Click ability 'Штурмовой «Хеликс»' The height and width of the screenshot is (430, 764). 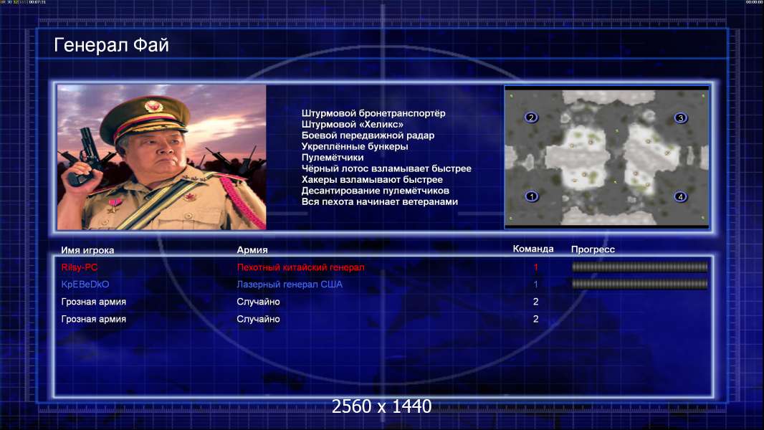tap(353, 124)
